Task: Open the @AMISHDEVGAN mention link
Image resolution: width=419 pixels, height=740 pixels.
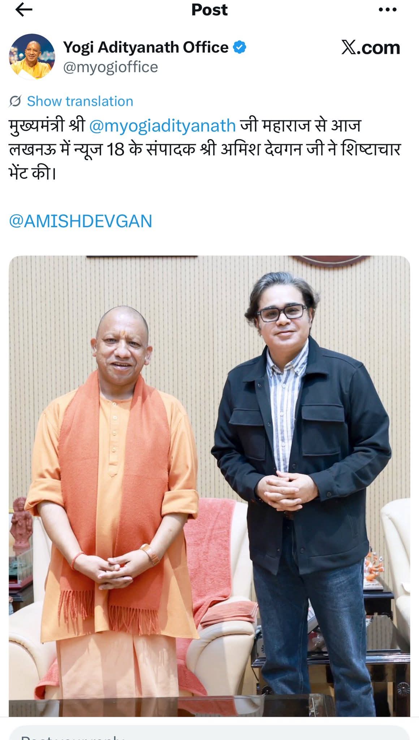Action: 80,221
